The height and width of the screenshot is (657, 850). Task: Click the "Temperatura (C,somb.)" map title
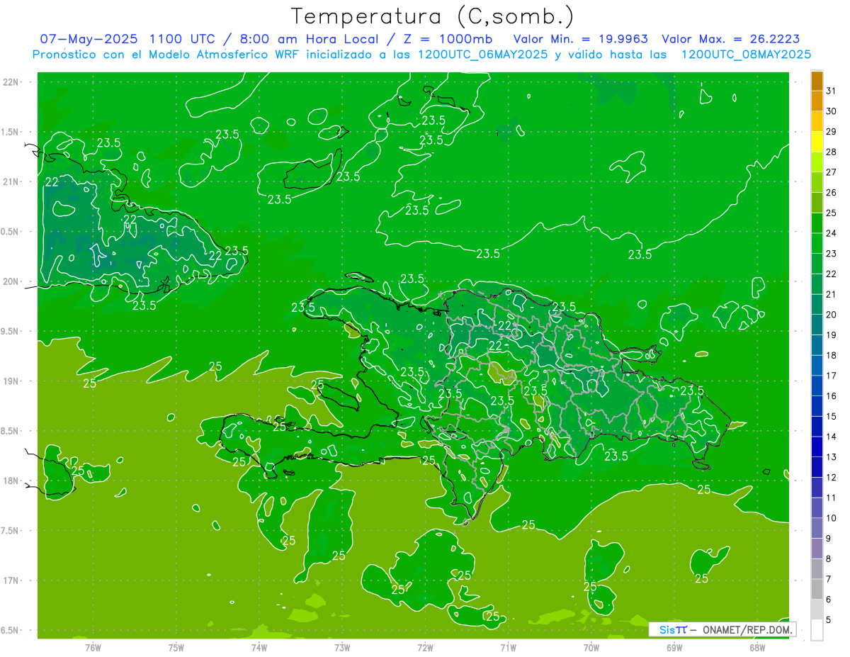432,16
